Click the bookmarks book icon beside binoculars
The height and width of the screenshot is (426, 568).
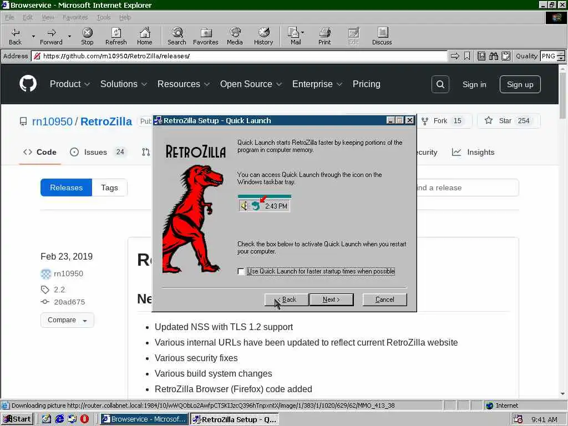(x=481, y=56)
